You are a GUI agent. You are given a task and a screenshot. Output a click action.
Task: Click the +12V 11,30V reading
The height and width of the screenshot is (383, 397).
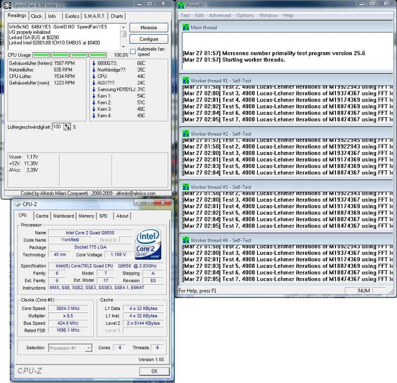[x=23, y=163]
